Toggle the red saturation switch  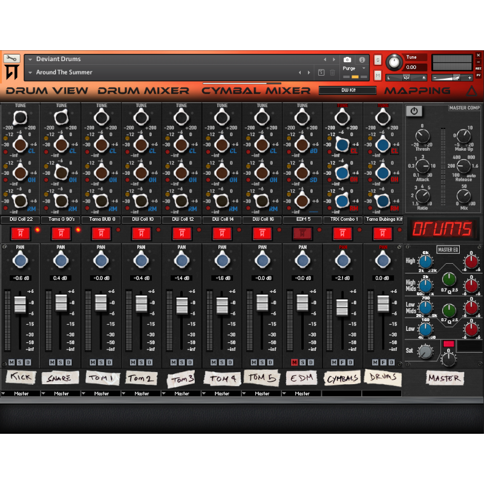[448, 344]
